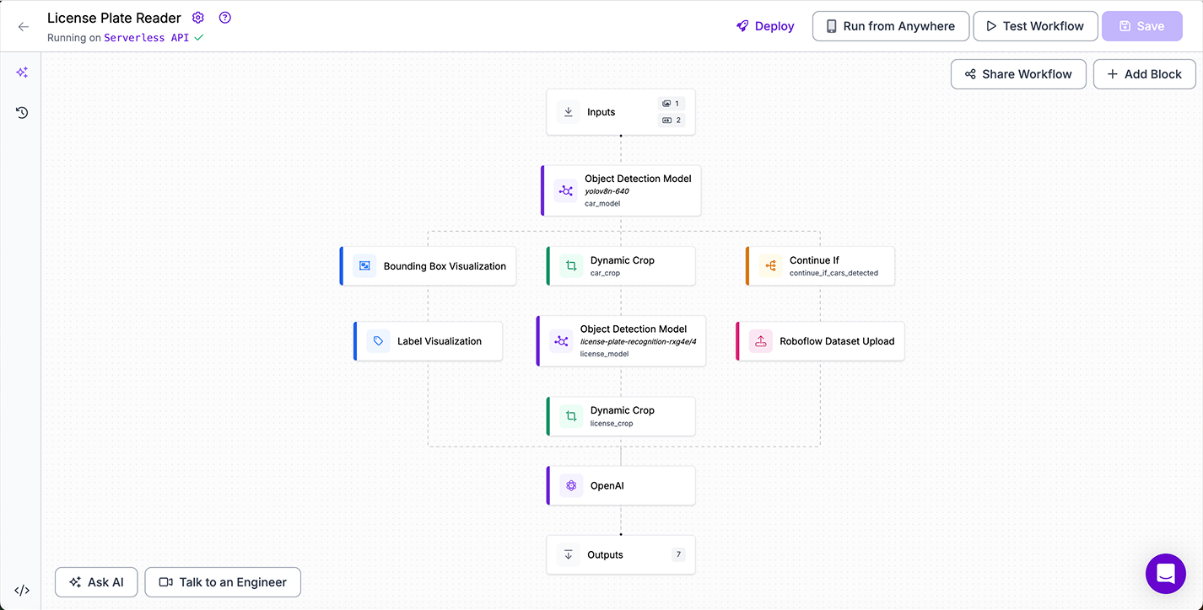The width and height of the screenshot is (1203, 610).
Task: Open version history sidebar icon
Action: tap(22, 112)
